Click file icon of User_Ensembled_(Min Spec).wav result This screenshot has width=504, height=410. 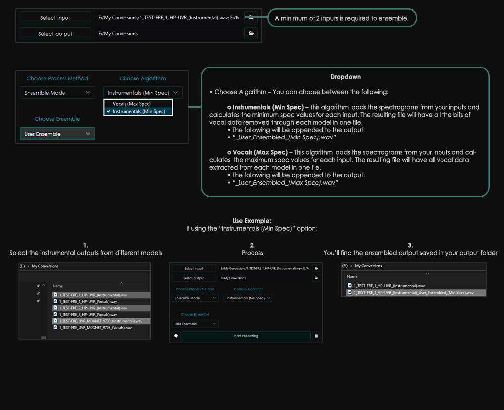click(x=350, y=293)
